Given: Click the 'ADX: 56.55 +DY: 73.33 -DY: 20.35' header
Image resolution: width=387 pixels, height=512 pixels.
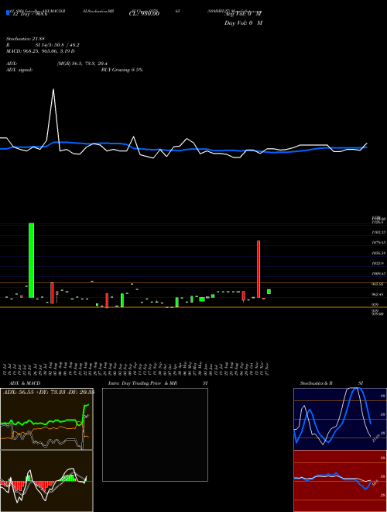Looking at the screenshot, I should point(49,392).
